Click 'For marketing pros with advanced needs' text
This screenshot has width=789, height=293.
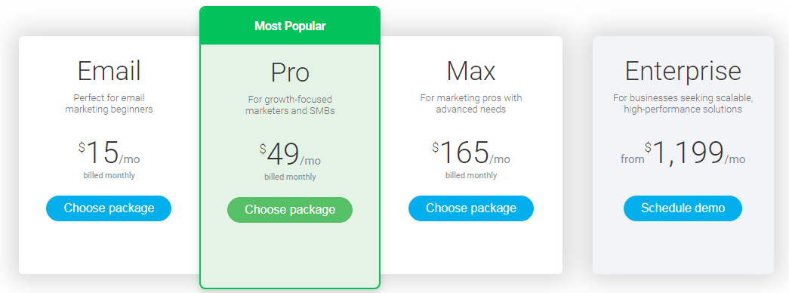[471, 103]
